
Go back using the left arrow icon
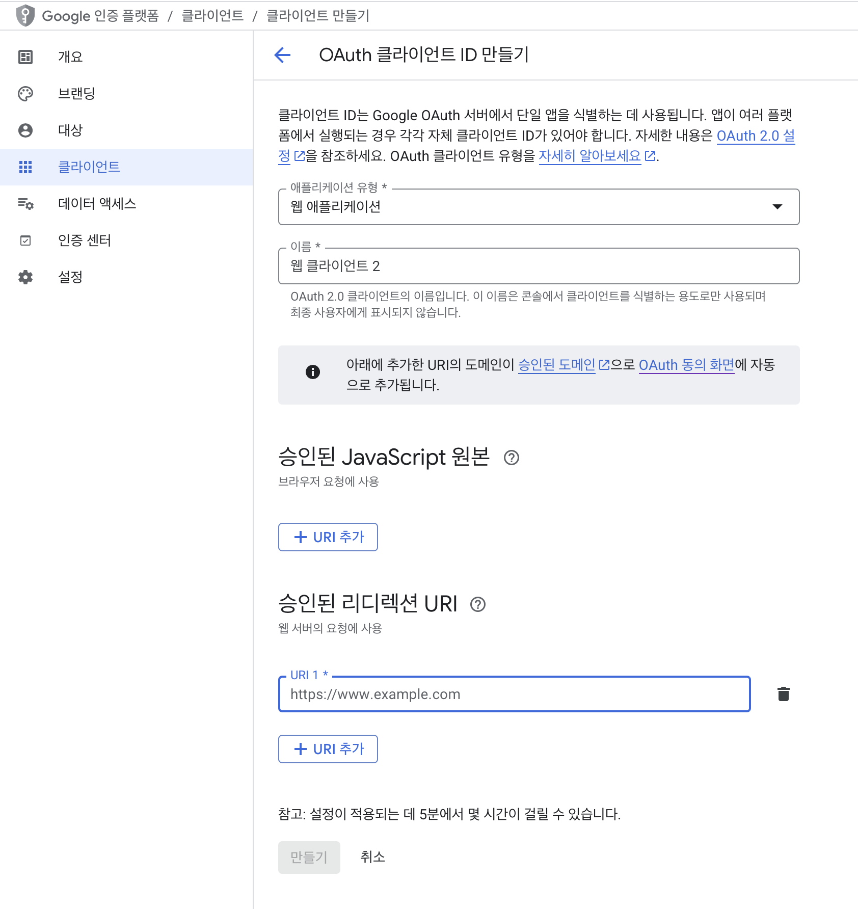[282, 55]
